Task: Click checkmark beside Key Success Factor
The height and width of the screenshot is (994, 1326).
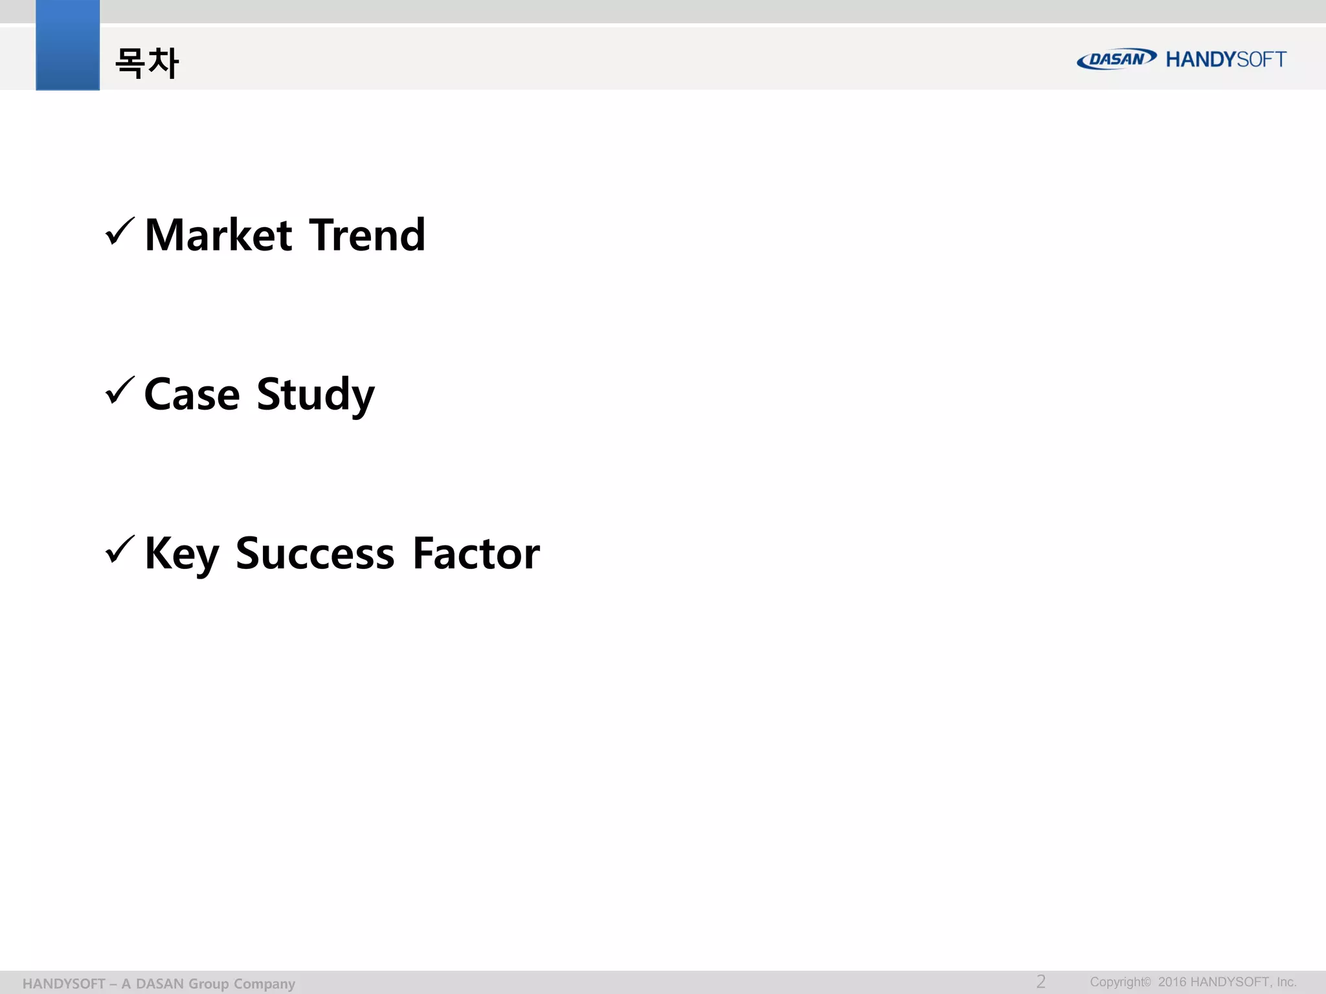Action: [x=120, y=550]
